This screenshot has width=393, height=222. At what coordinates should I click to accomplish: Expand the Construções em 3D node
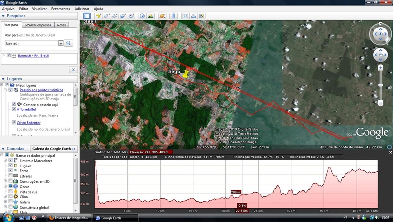[x=5, y=181]
